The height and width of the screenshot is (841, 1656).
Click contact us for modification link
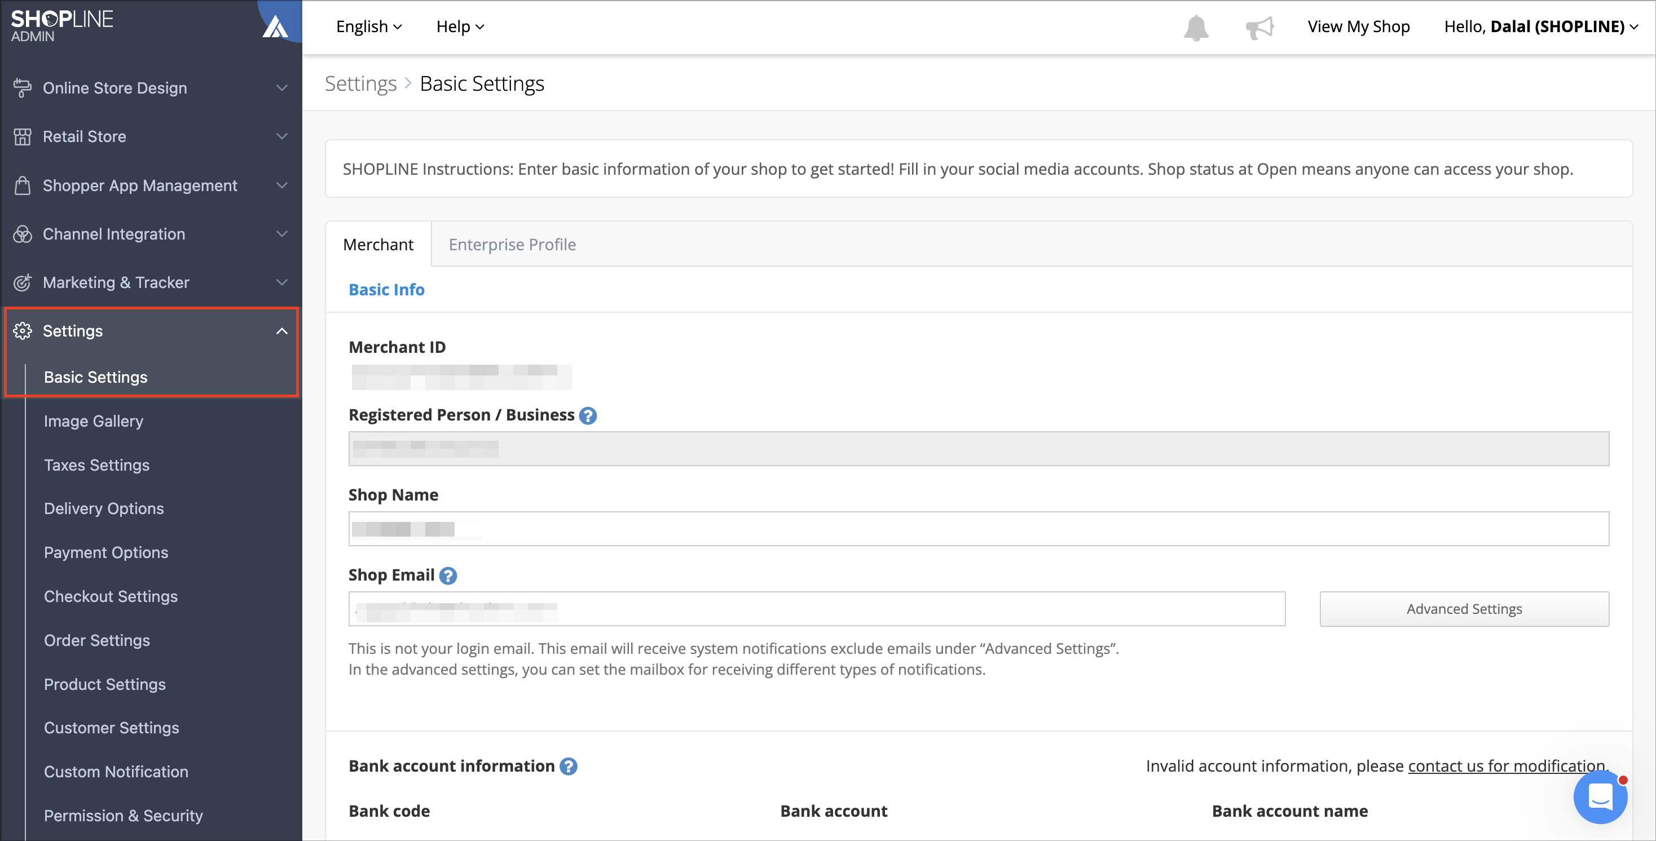[x=1507, y=767]
